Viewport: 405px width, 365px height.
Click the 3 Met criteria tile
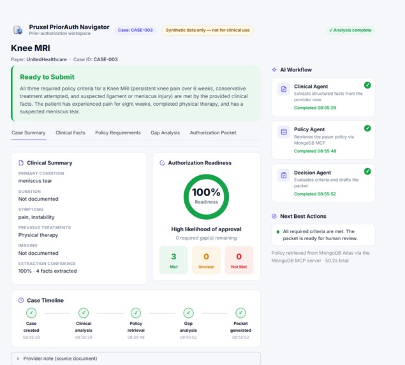tap(173, 260)
